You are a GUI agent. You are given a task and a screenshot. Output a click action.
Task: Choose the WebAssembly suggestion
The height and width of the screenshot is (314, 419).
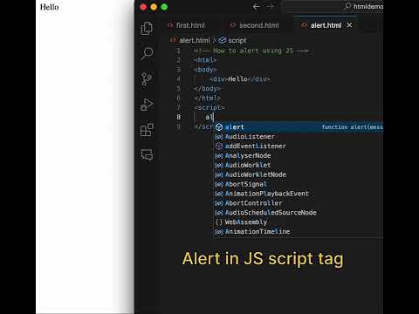[299, 222]
